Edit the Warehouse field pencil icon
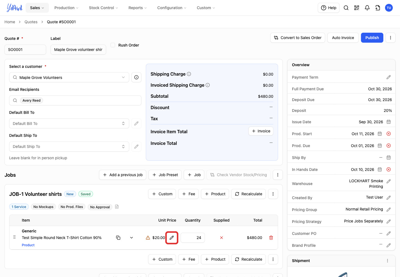400x277 pixels. pyautogui.click(x=389, y=181)
